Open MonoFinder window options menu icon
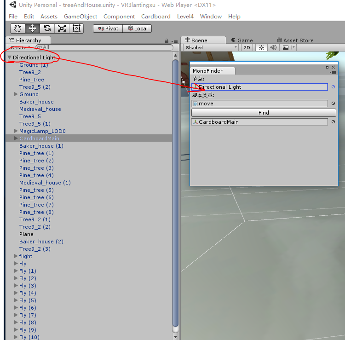Screen dimensions: 345x340 [x=333, y=72]
